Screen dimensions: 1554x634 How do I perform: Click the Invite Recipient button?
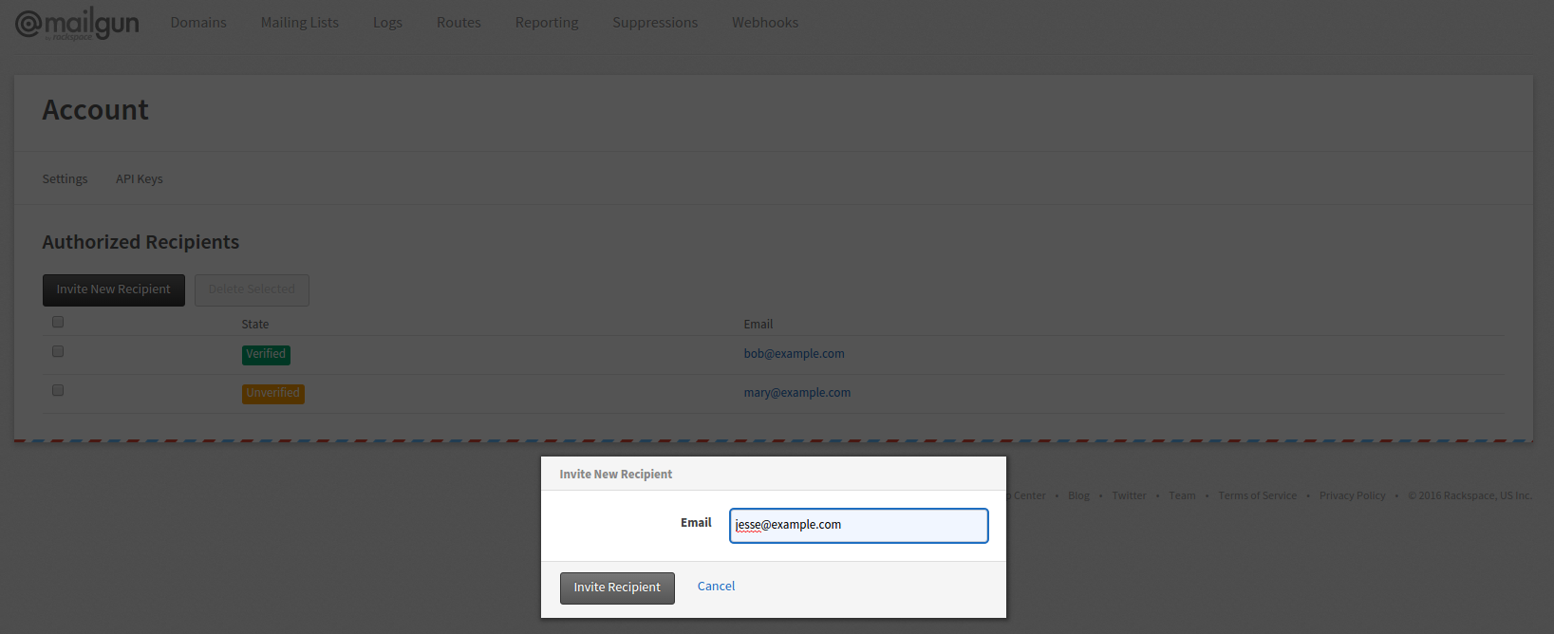617,587
